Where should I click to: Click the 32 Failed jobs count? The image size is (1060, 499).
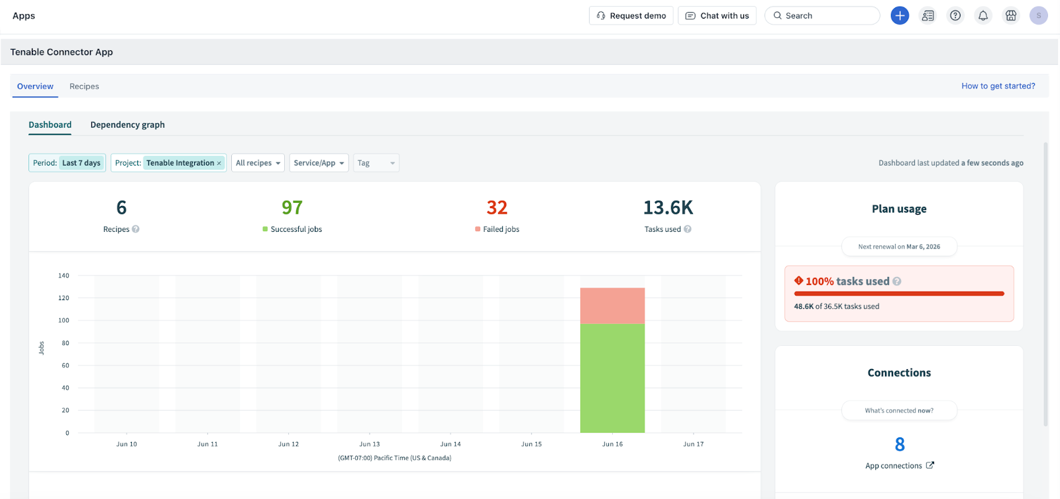[497, 207]
